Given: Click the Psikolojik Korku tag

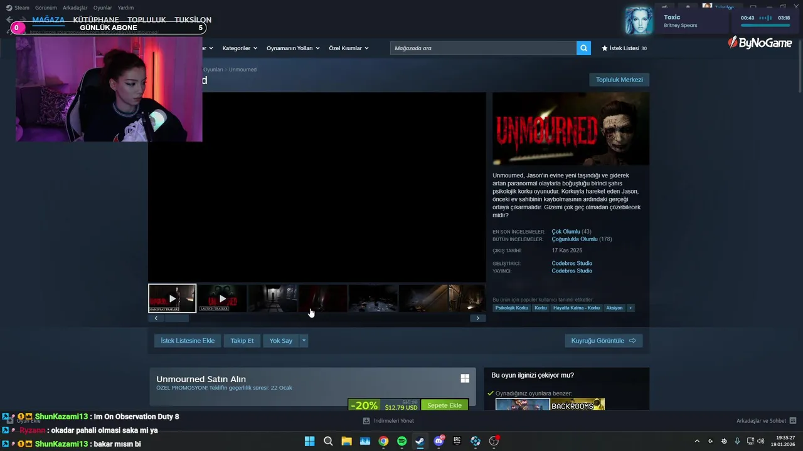Looking at the screenshot, I should point(512,308).
